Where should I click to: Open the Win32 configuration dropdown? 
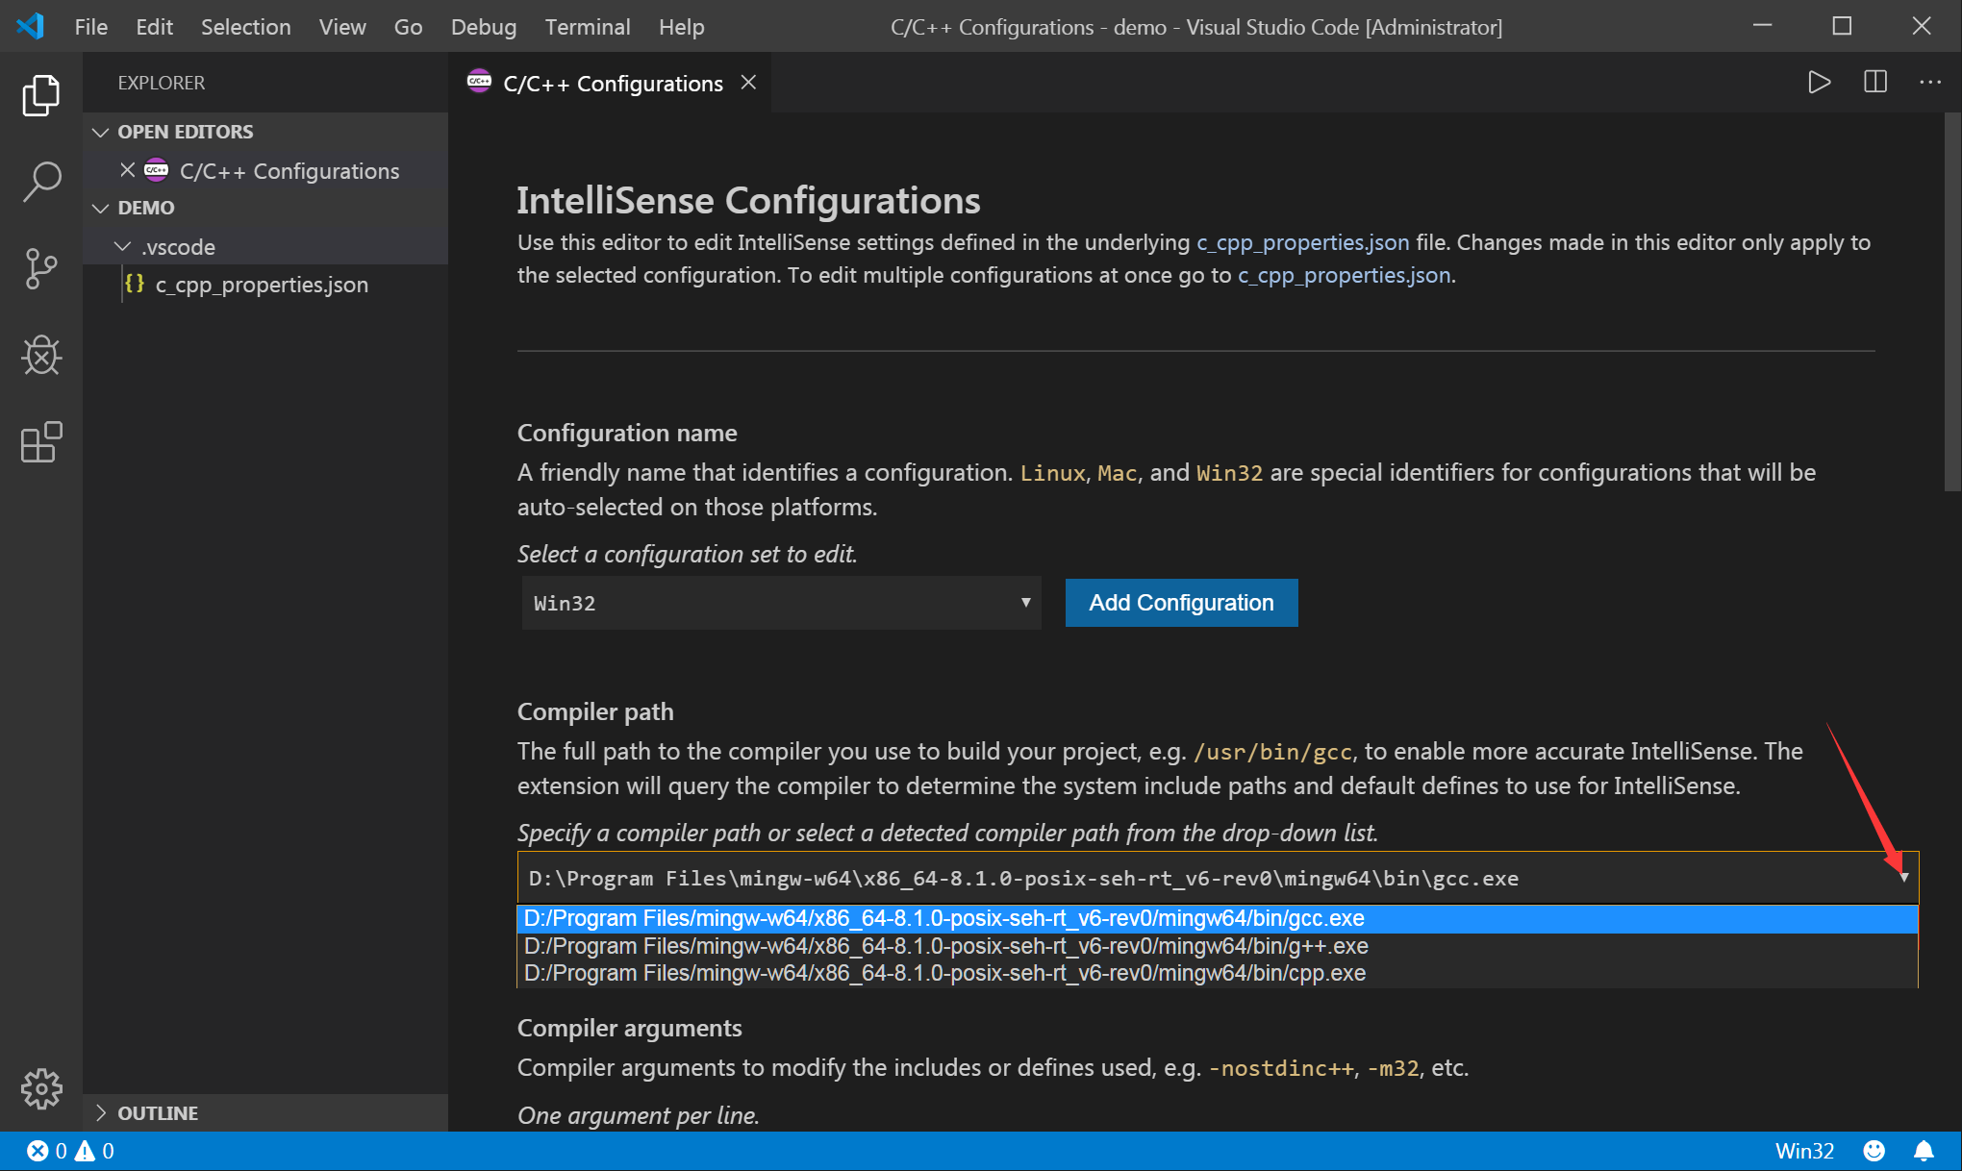pos(781,603)
